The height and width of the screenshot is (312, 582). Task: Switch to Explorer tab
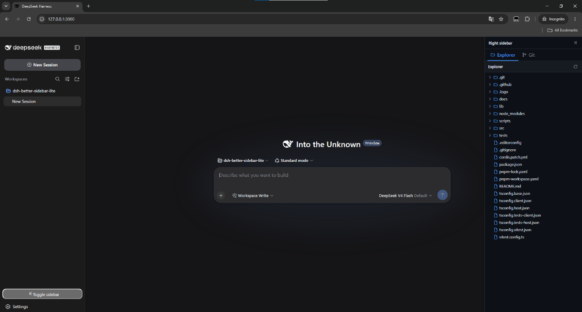(503, 55)
